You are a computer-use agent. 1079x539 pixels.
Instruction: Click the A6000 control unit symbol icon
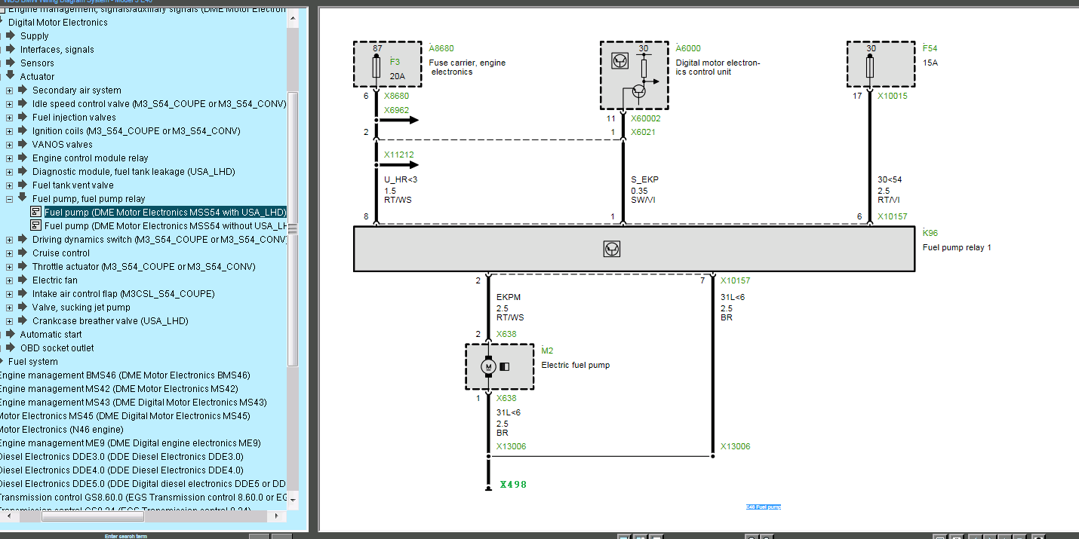[x=619, y=60]
